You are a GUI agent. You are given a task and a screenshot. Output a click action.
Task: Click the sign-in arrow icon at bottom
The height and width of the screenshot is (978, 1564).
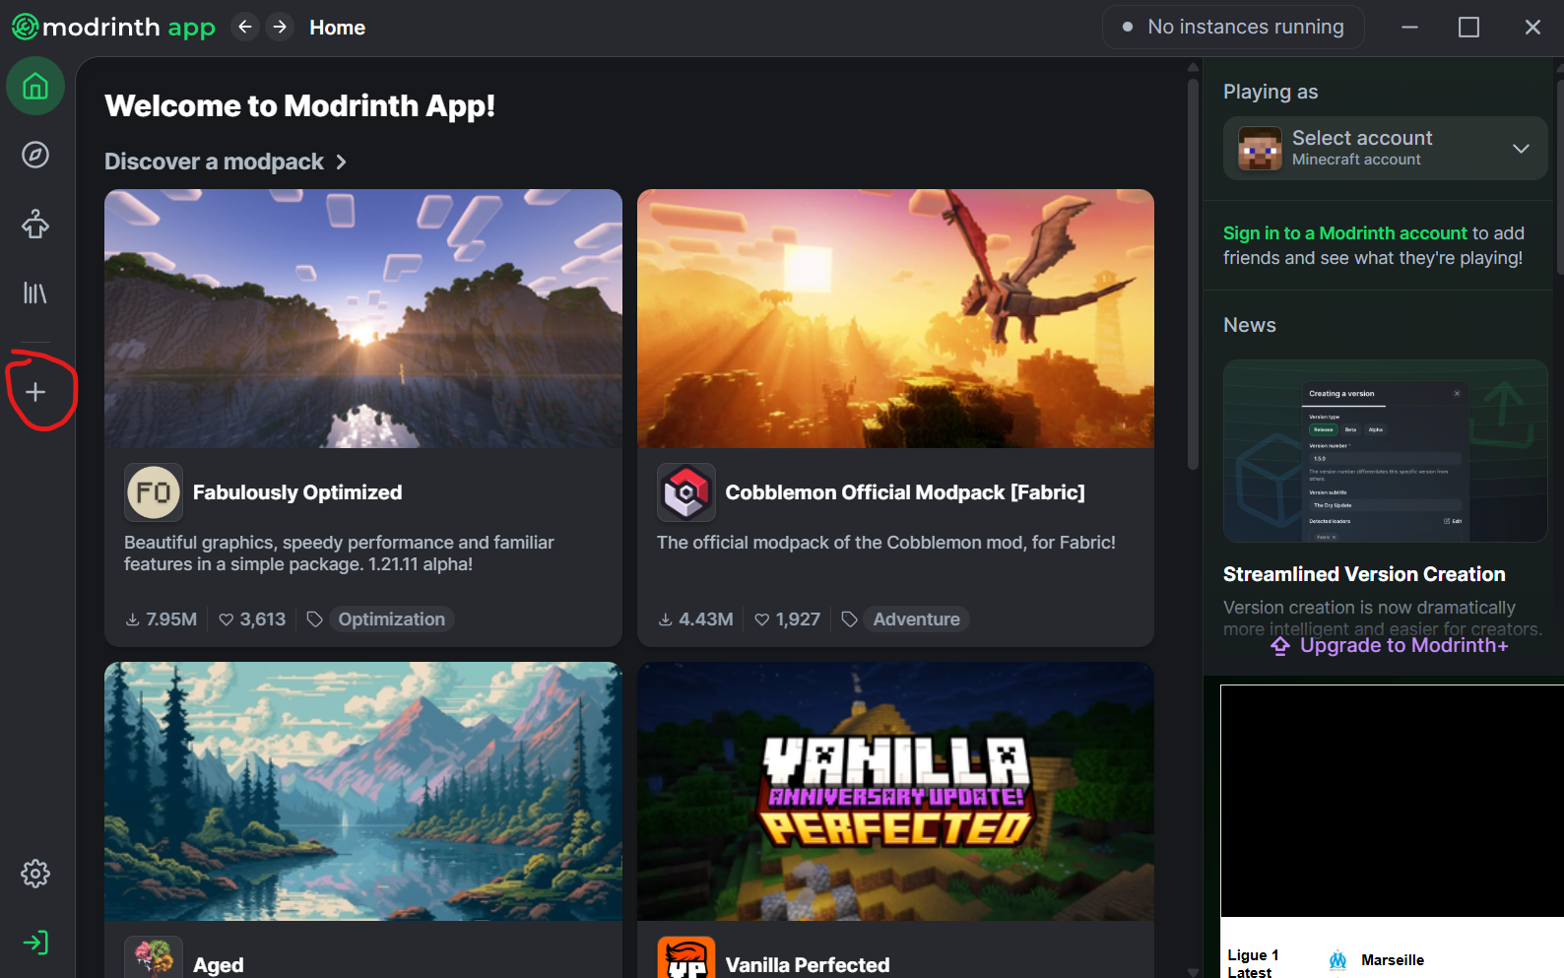[35, 943]
